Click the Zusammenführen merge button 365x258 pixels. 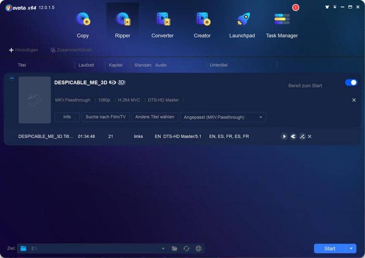pyautogui.click(x=71, y=50)
